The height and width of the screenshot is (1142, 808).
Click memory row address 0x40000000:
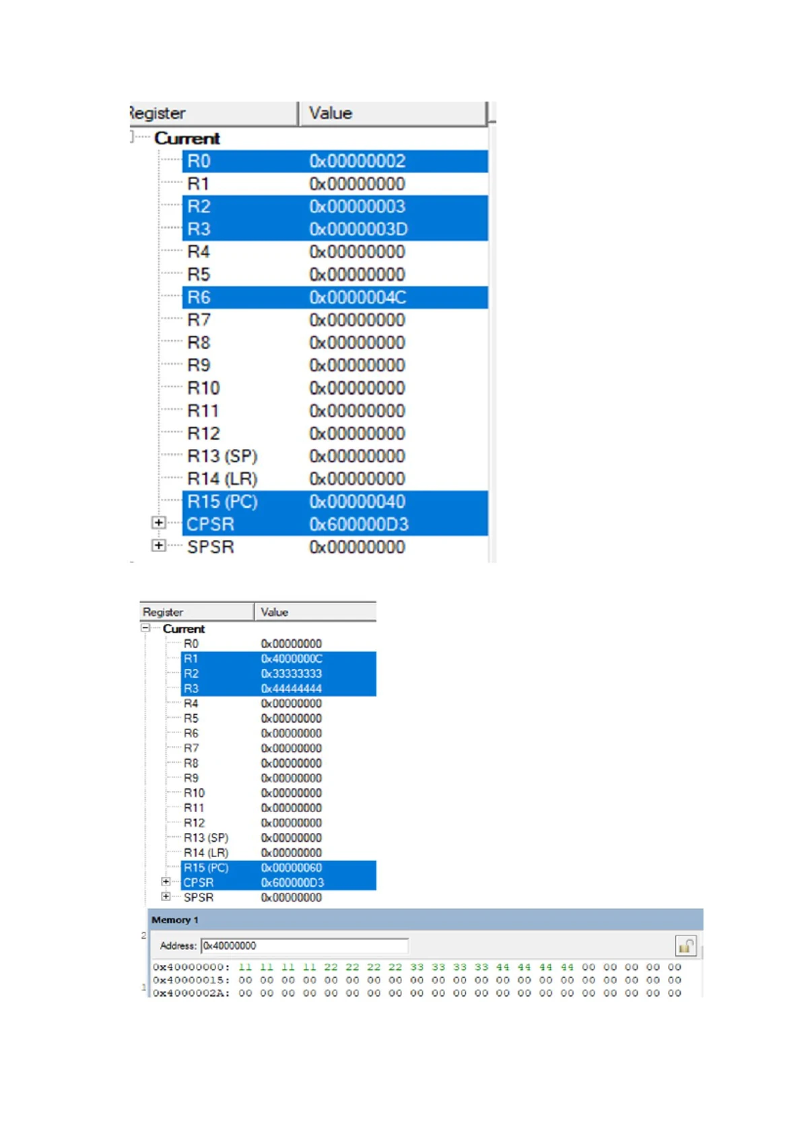pos(191,967)
